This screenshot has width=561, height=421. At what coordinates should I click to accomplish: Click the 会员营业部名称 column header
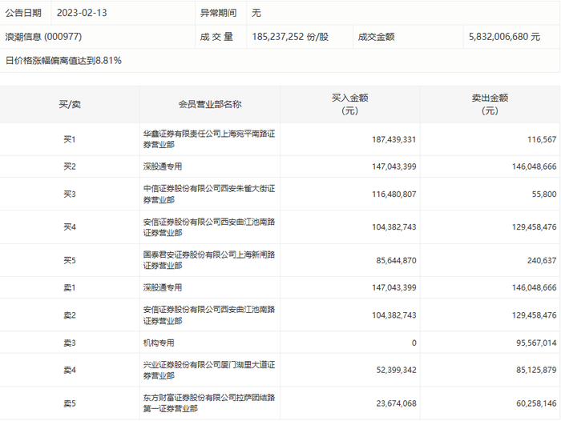[x=210, y=104]
